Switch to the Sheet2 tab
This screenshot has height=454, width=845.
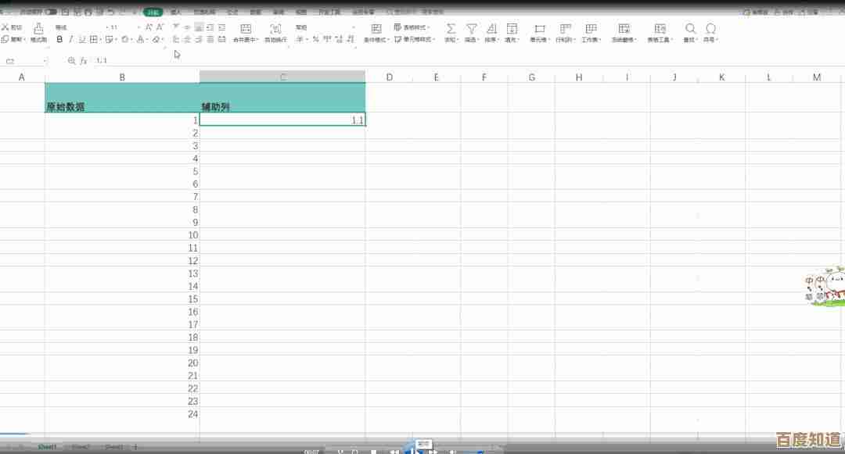81,447
